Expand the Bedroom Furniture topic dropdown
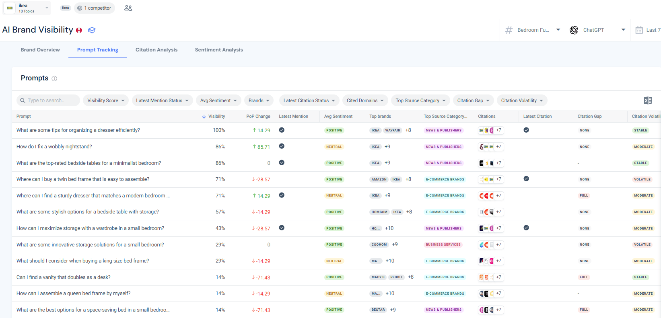 (532, 30)
